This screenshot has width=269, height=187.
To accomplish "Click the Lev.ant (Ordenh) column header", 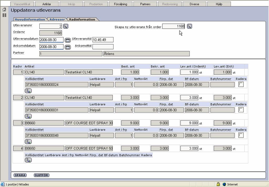I will click(x=193, y=67).
